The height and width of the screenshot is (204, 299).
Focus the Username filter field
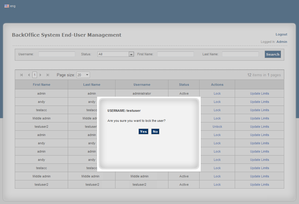pyautogui.click(x=57, y=54)
